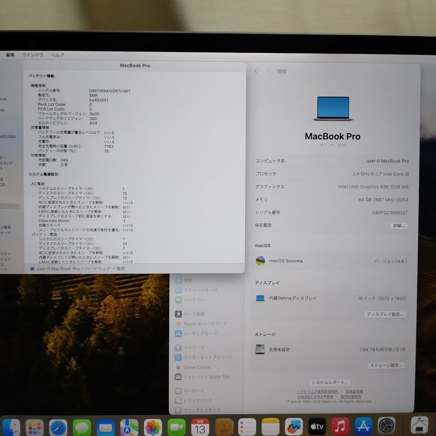Click the 64 GB 2667 MHz DDR4 value
The height and width of the screenshot is (436, 436).
pos(383,200)
